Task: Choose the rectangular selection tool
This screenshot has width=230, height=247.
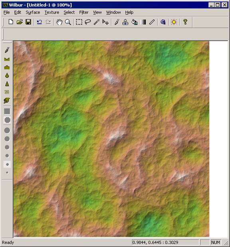Action: [79, 22]
